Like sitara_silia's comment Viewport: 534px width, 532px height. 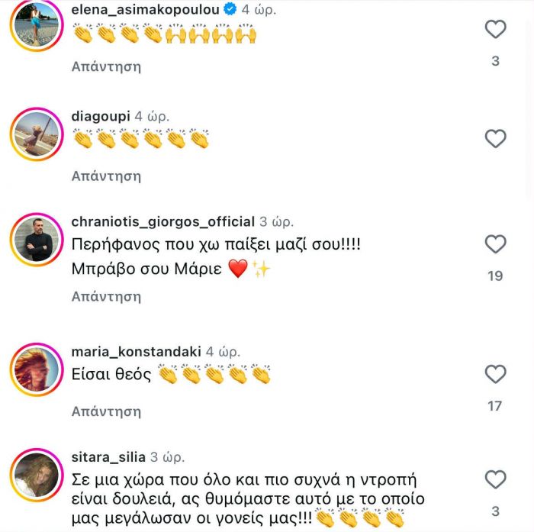point(496,479)
